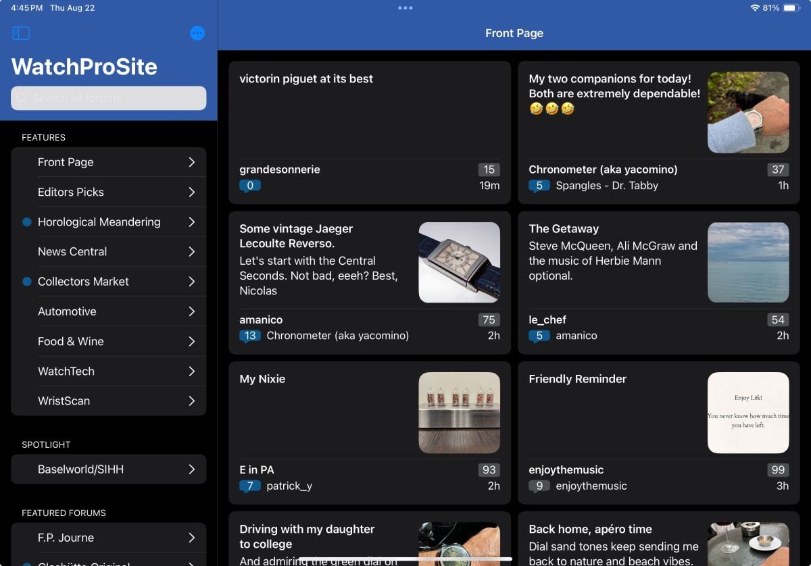This screenshot has height=566, width=811.
Task: Click reply bubble 5 beside Spangles - Dr. Tabby
Action: 539,186
